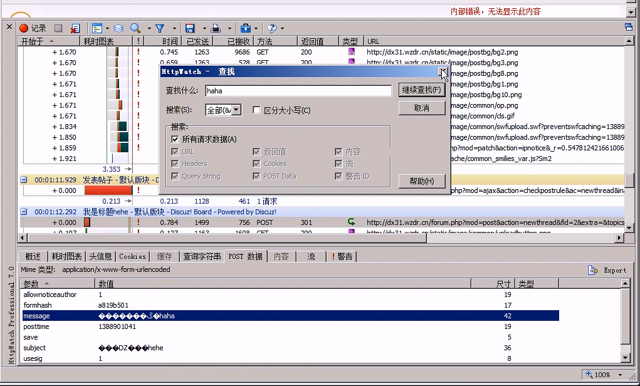Toggle the 区分大小写 (match case) checkbox

tap(256, 110)
